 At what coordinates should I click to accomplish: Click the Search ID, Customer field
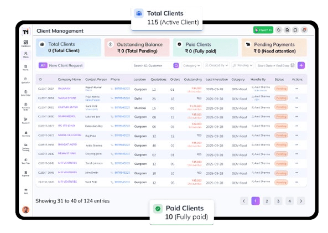(153, 65)
